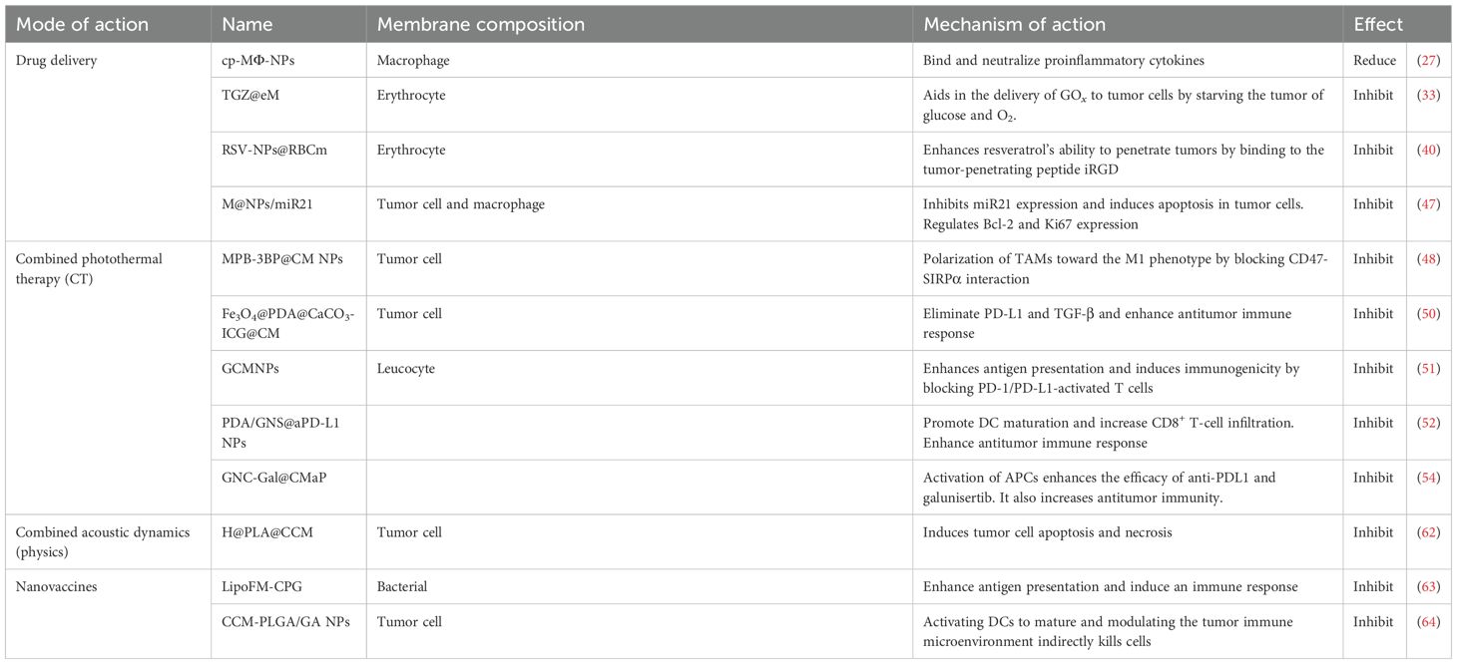Click citation 54 for GNC-Gal@CMaP
The width and height of the screenshot is (1457, 664).
(x=1428, y=479)
